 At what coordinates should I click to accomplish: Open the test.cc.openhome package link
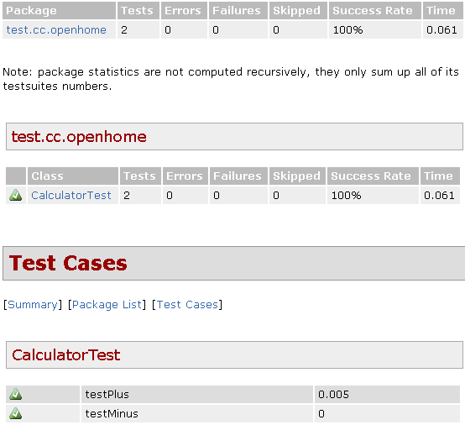[x=56, y=29]
